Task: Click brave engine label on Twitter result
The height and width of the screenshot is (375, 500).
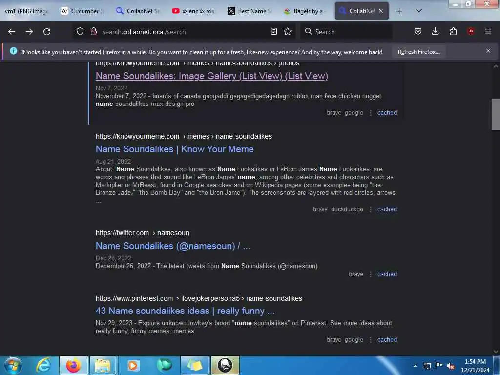Action: (356, 274)
